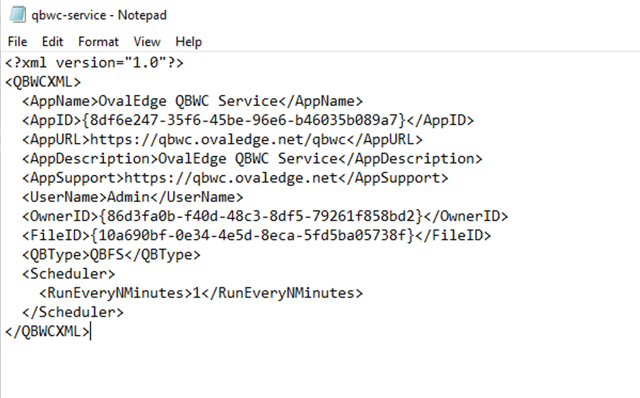Click the Admin value in UserName
The height and width of the screenshot is (398, 640).
pyautogui.click(x=128, y=197)
